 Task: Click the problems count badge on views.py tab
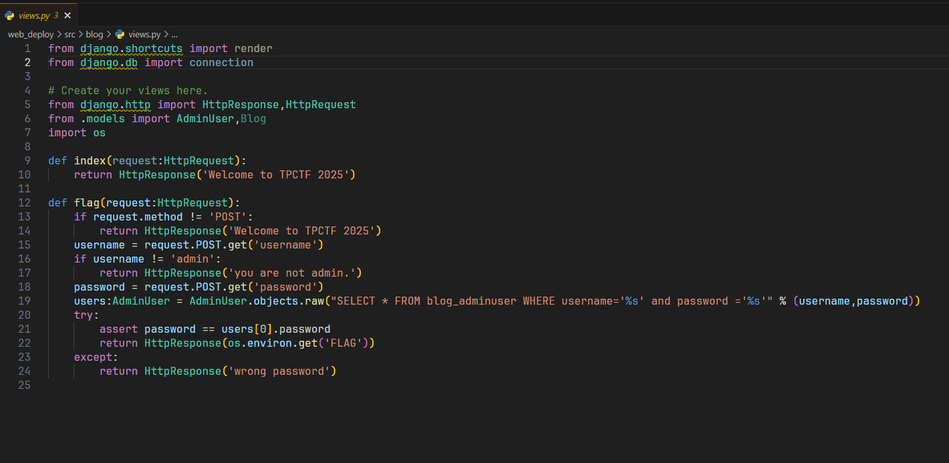56,15
